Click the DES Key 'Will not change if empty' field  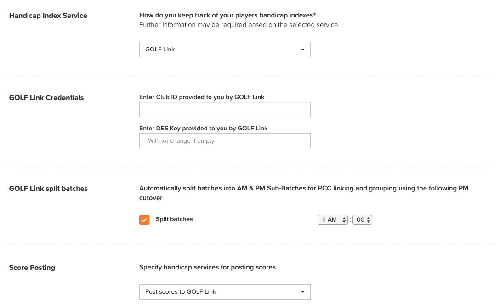(225, 141)
